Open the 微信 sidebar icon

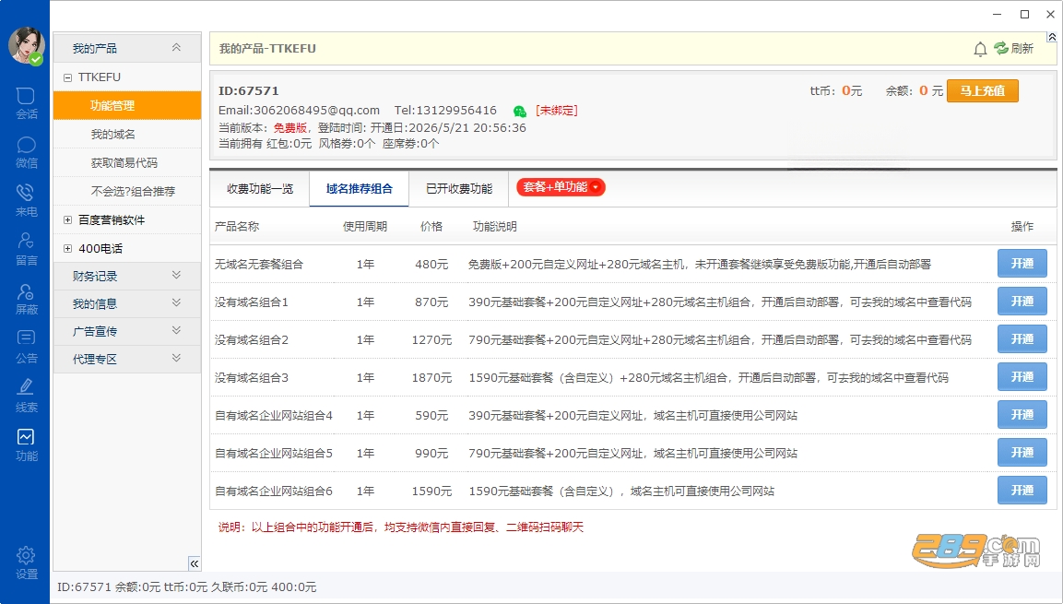point(26,152)
